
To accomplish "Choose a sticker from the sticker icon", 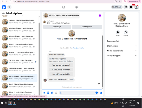I will (x=52, y=93).
